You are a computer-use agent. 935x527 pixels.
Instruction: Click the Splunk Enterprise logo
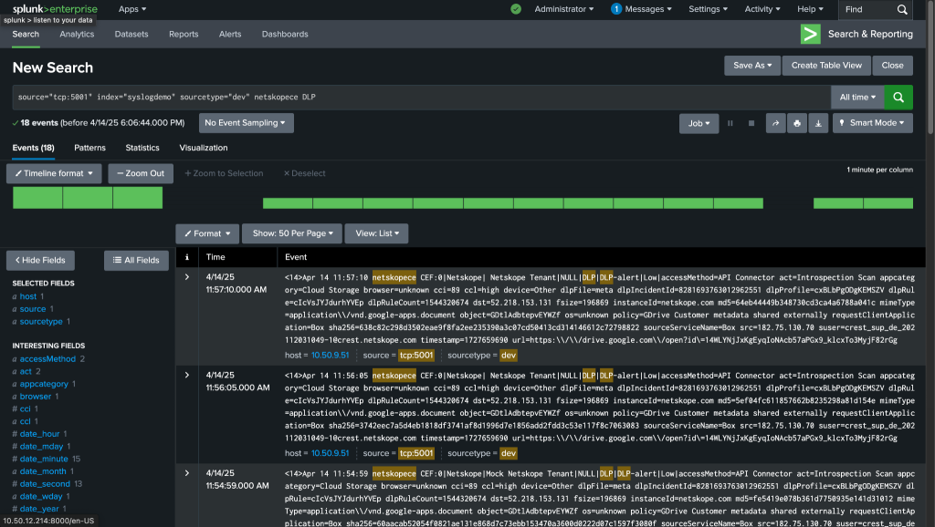click(55, 9)
